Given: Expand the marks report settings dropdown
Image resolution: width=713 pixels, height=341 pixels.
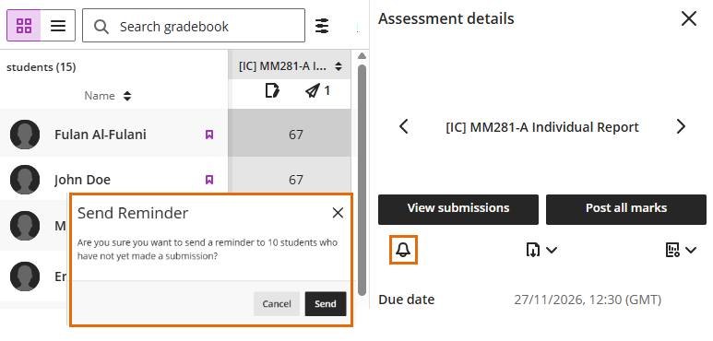Looking at the screenshot, I should click(x=681, y=250).
